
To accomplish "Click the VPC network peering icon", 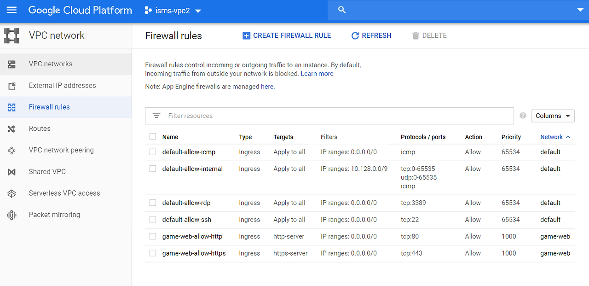I will pos(12,150).
